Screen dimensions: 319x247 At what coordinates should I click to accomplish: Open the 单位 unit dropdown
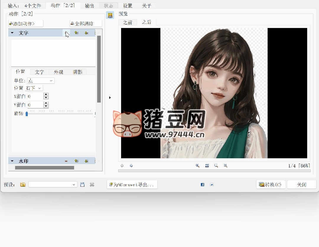tap(41, 81)
